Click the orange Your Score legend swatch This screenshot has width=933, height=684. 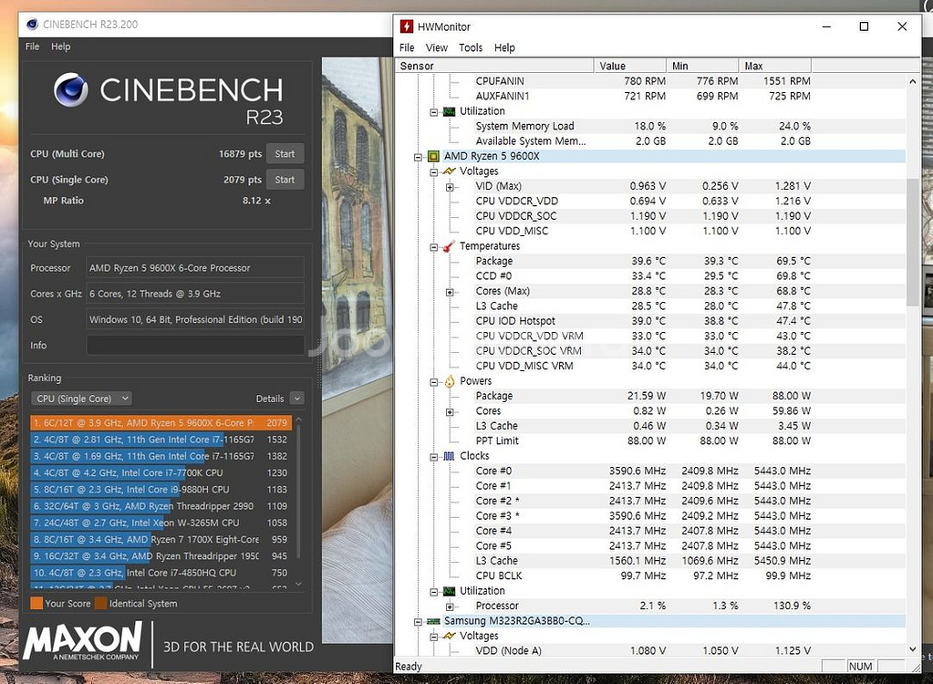pos(36,603)
